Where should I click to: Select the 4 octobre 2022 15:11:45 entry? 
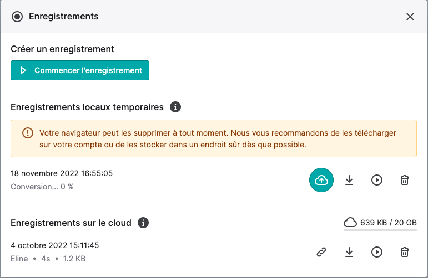[54, 245]
